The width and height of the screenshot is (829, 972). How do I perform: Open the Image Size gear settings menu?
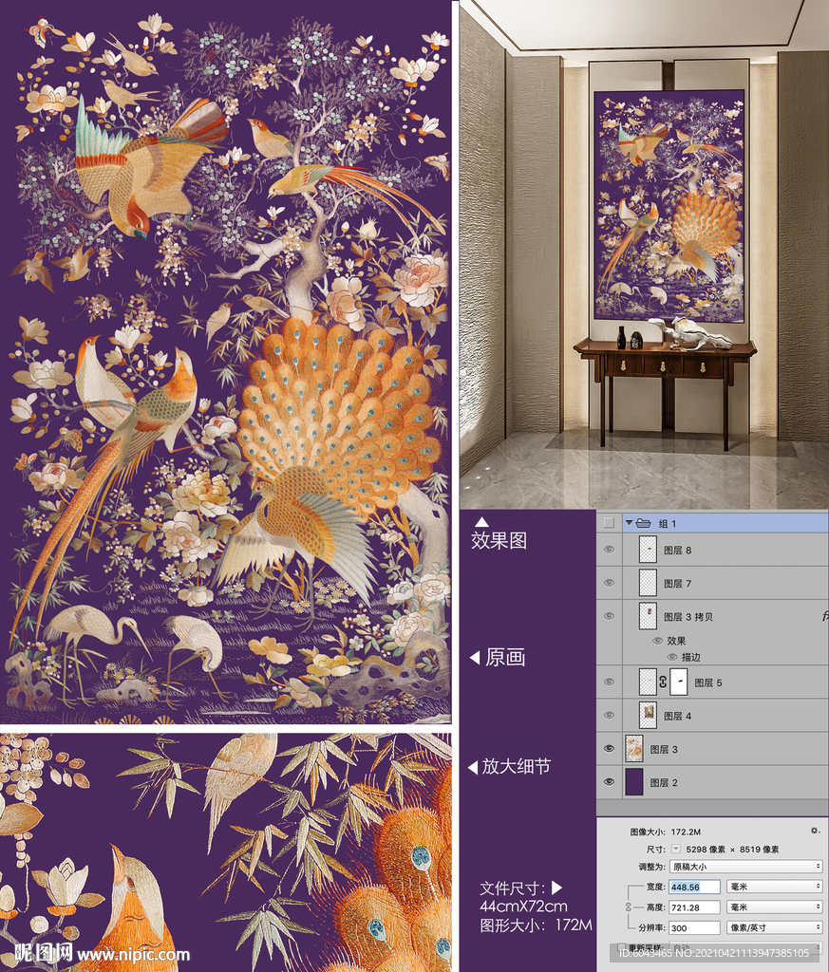click(816, 831)
